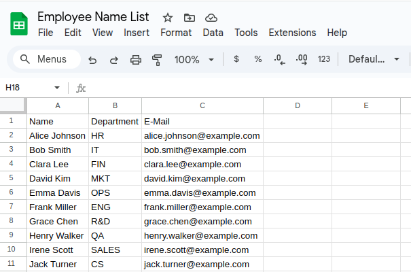Viewport: 411px width, 272px height.
Task: Open the Google Sheets home icon
Action: (x=19, y=24)
